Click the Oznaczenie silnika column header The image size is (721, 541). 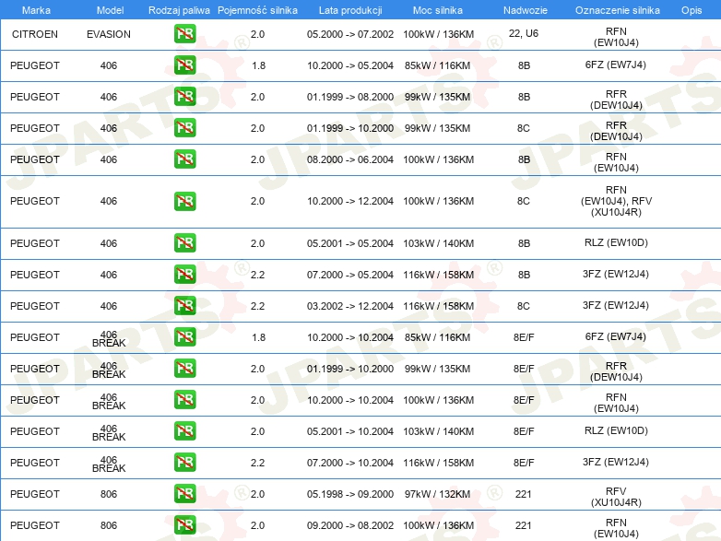[618, 10]
